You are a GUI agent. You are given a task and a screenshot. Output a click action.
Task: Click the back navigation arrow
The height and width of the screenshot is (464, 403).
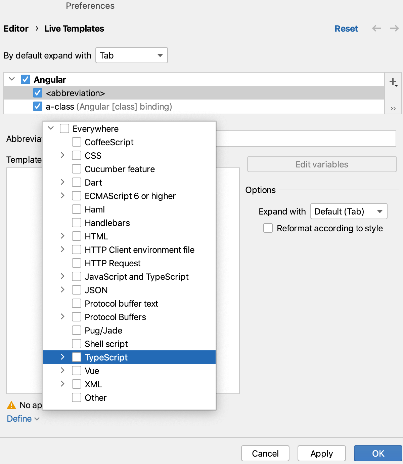point(376,29)
